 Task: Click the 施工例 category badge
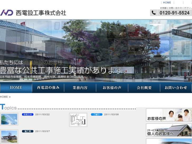pyautogui.click(x=28, y=131)
